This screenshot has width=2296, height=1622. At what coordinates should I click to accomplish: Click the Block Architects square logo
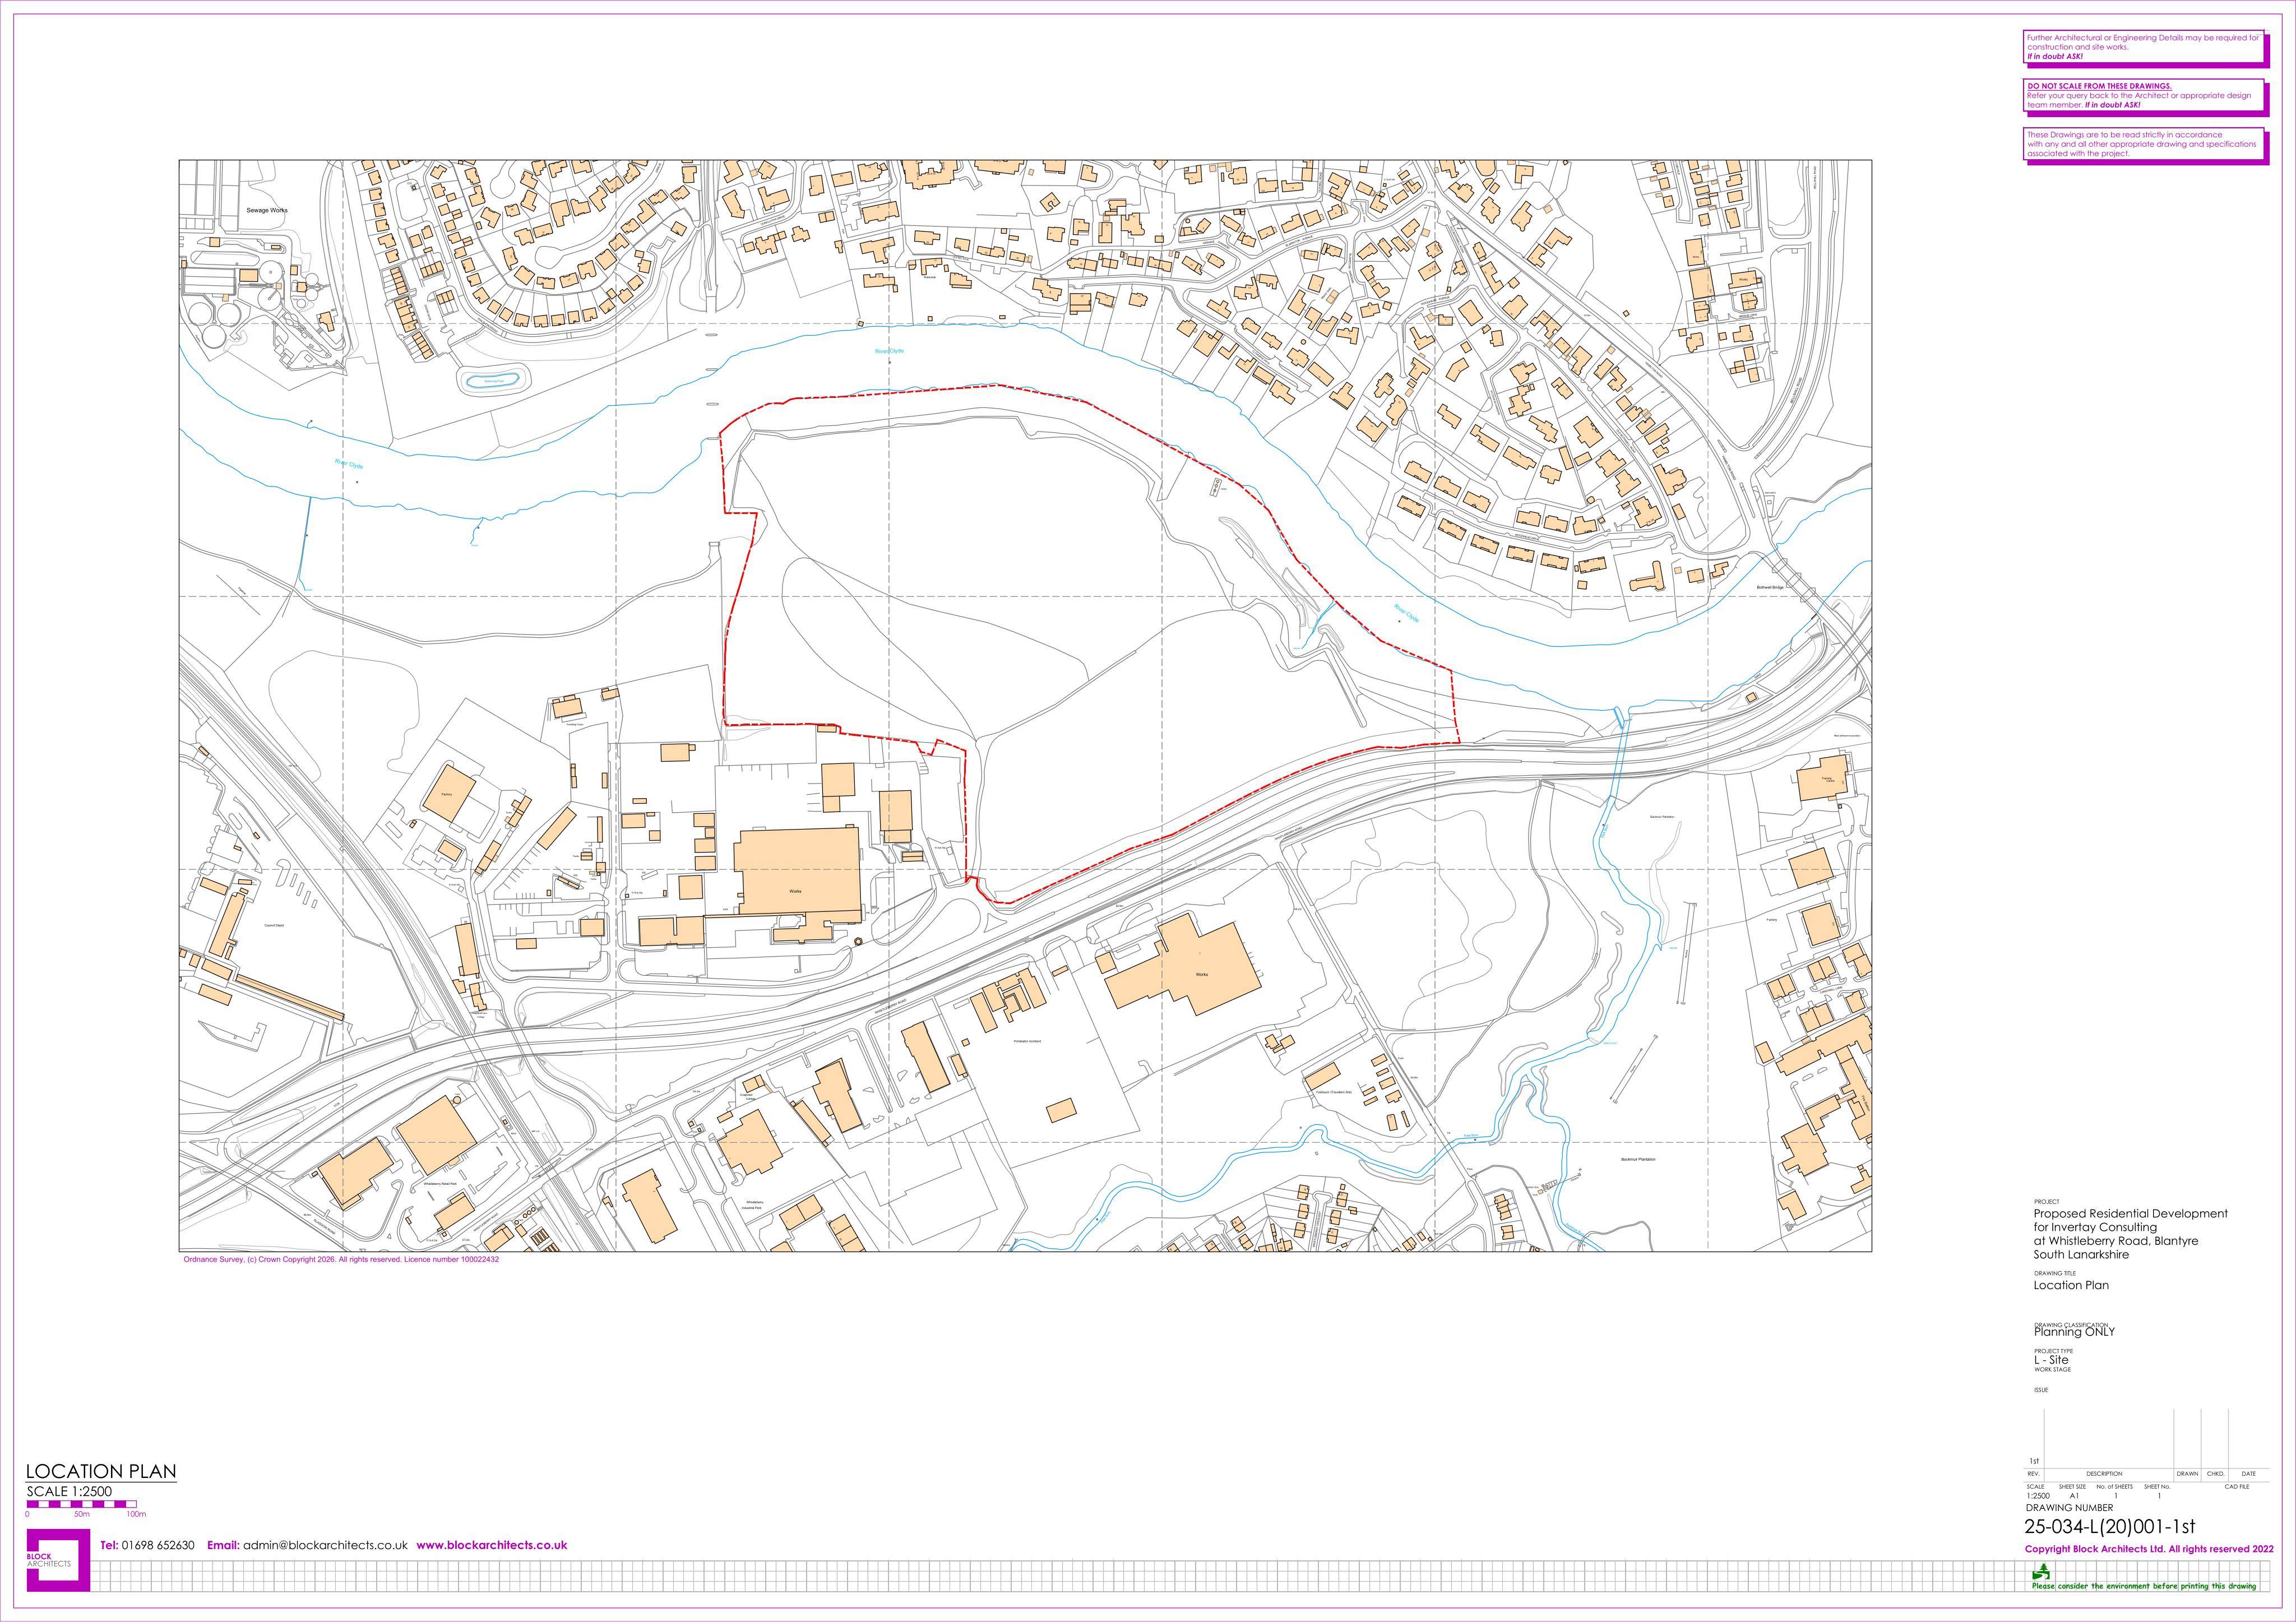58,1560
